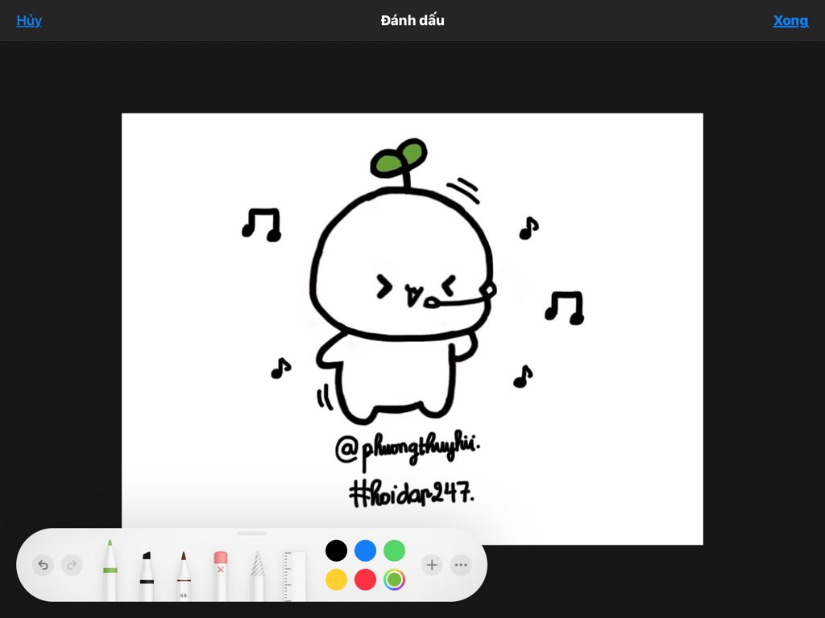The image size is (825, 618).
Task: Tap Xong to finish markup
Action: 790,20
